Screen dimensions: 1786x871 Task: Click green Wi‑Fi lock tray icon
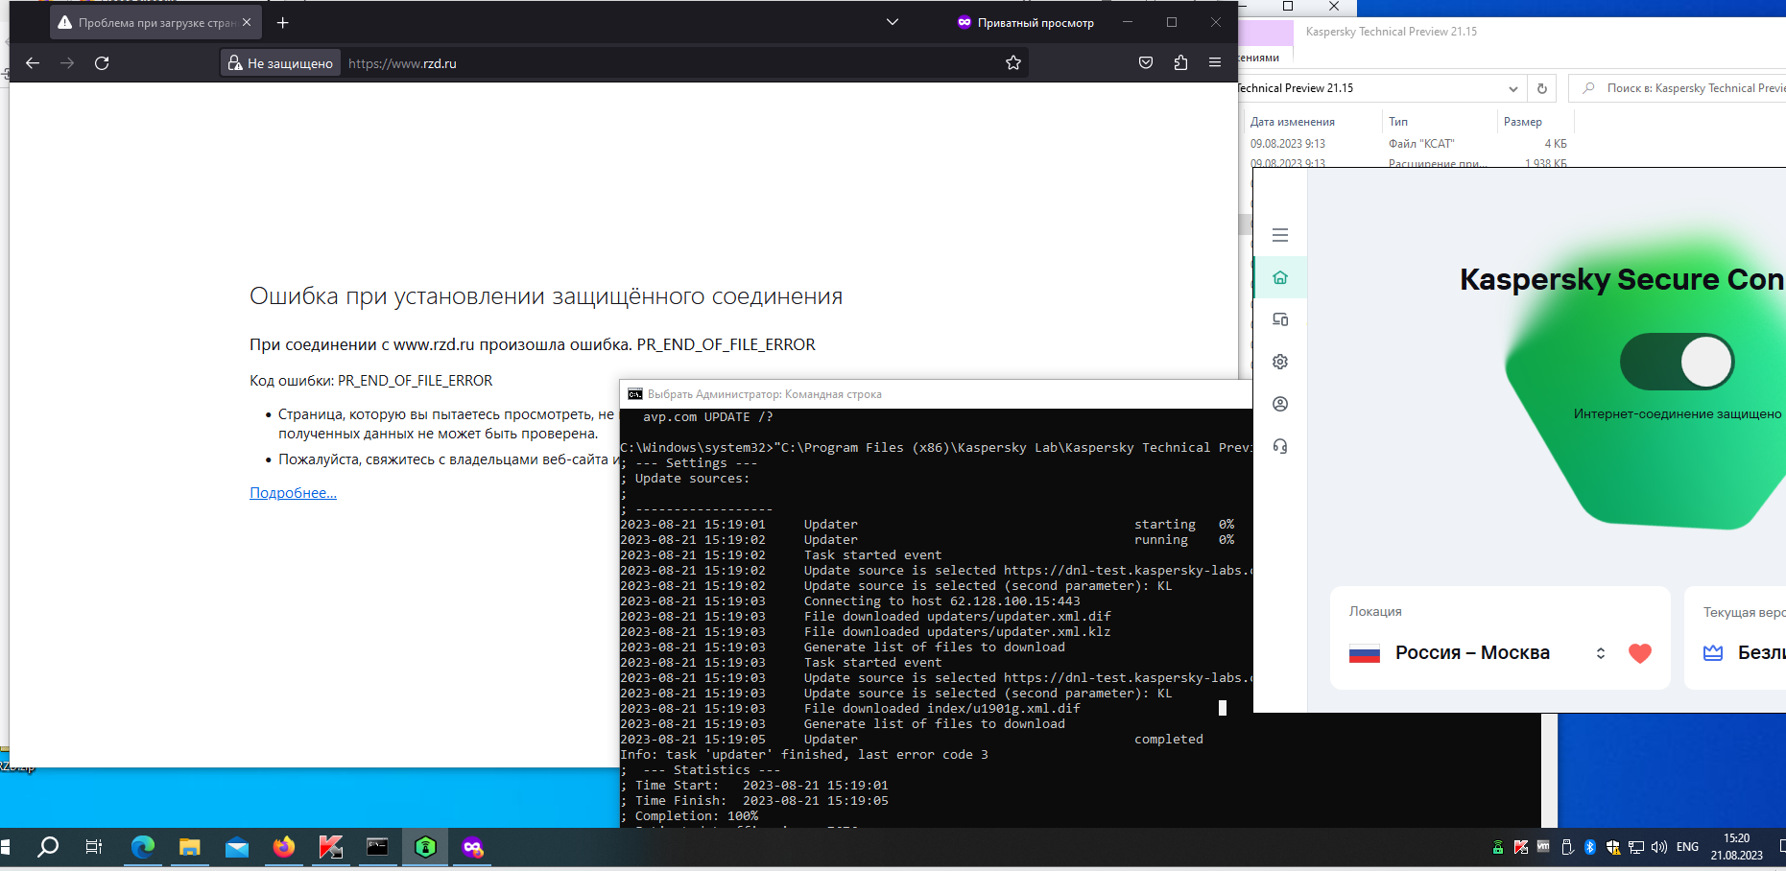[x=1498, y=847]
